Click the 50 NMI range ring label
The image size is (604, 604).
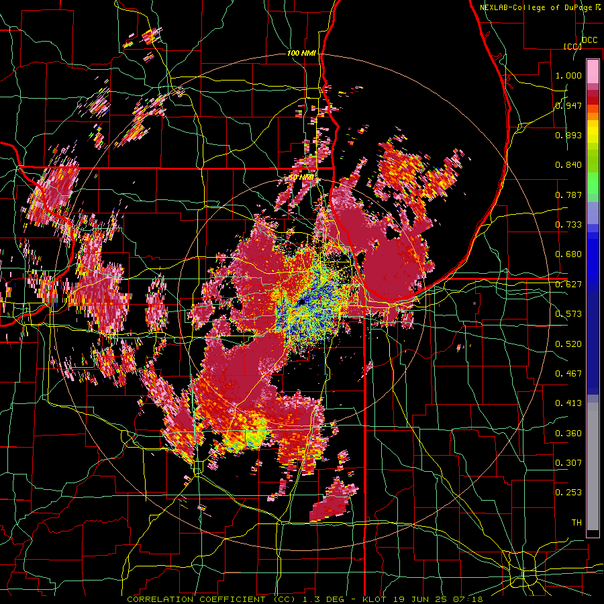tap(301, 178)
